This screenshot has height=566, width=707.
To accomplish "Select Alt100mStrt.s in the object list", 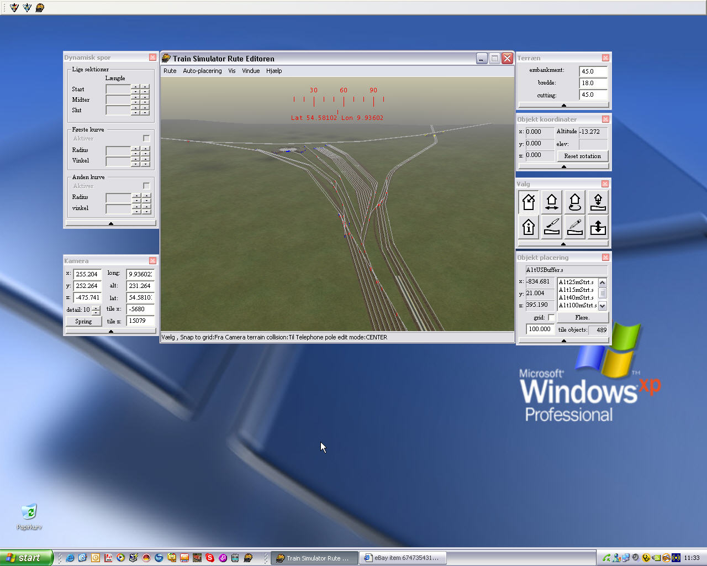I will point(577,305).
